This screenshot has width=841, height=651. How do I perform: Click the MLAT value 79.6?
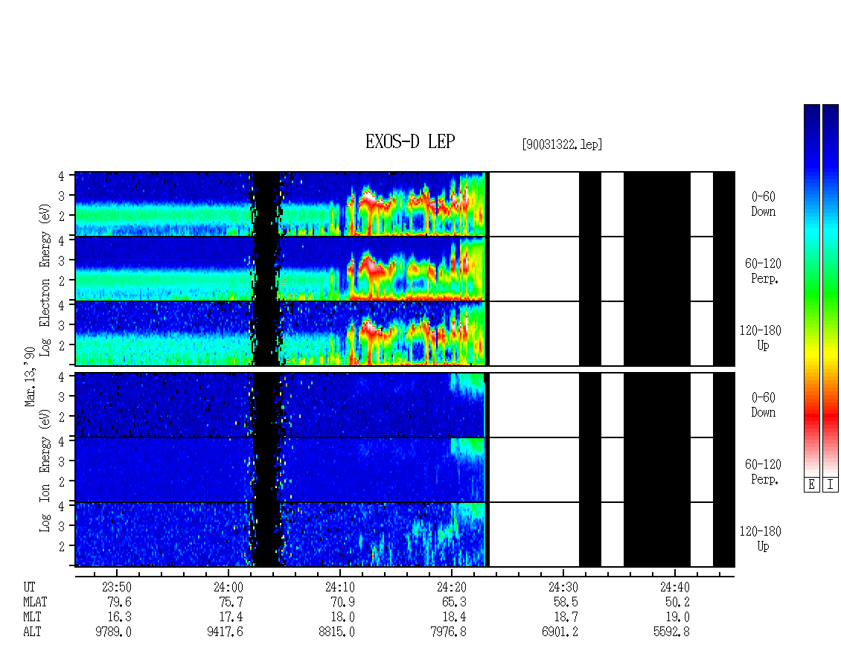click(119, 602)
